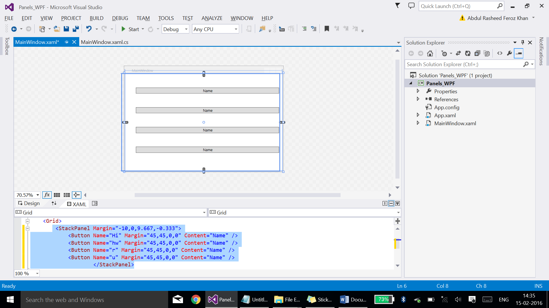Click Solution Explorer Properties wrench icon
The width and height of the screenshot is (549, 308).
(509, 53)
